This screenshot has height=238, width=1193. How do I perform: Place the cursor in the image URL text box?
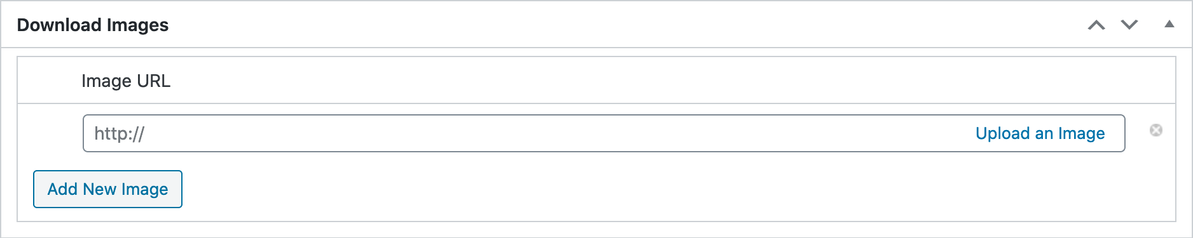point(528,133)
